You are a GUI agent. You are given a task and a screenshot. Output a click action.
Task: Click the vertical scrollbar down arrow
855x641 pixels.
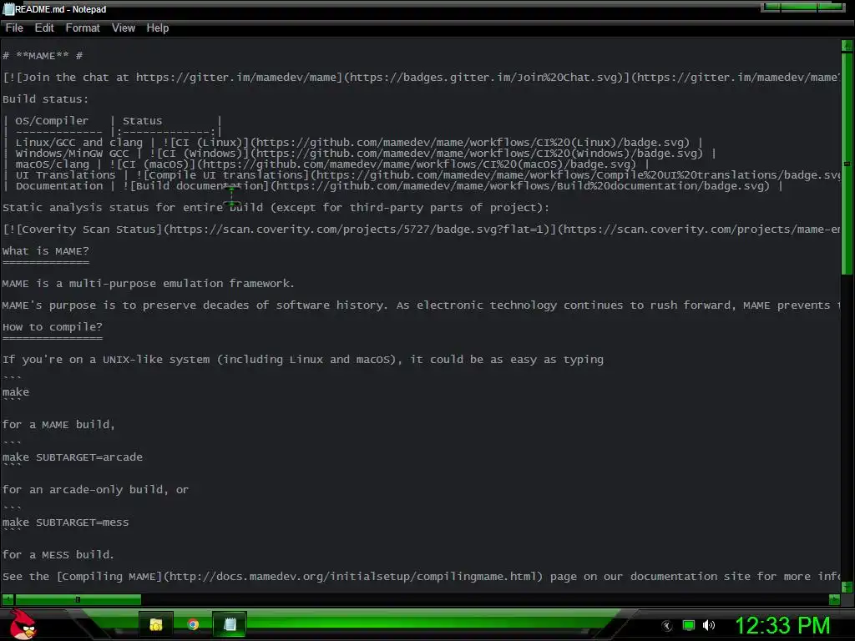[x=847, y=587]
